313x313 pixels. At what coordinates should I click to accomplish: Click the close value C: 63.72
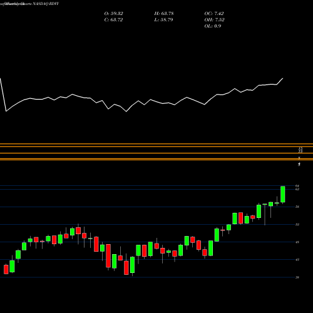[113, 20]
